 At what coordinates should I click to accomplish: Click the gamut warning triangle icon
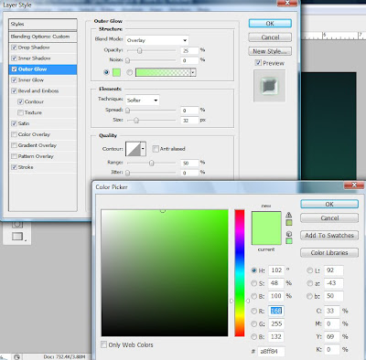pyautogui.click(x=289, y=215)
